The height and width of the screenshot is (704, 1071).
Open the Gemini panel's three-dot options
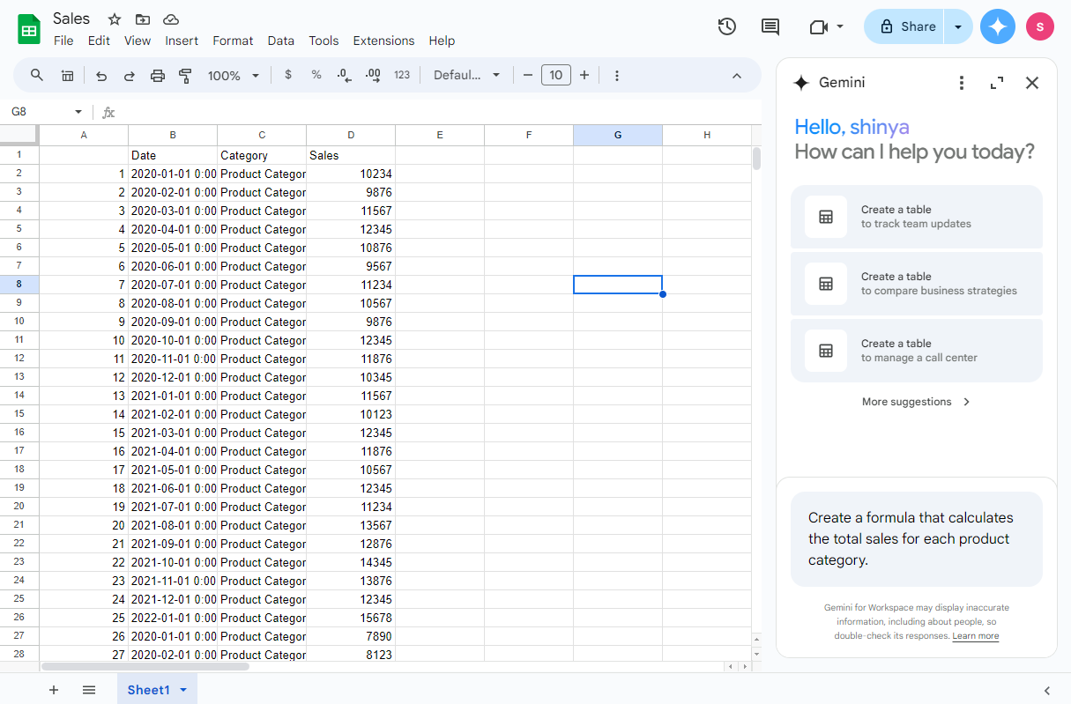[x=962, y=83]
